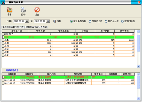The height and width of the screenshot is (102, 142).
Task: Select 按客户分析 radio button
Action: click(90, 21)
